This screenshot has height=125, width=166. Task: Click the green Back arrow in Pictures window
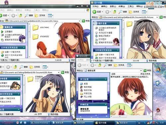tap(94, 12)
